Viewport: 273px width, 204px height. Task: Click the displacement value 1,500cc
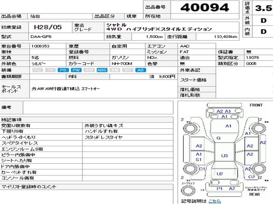click(155, 37)
